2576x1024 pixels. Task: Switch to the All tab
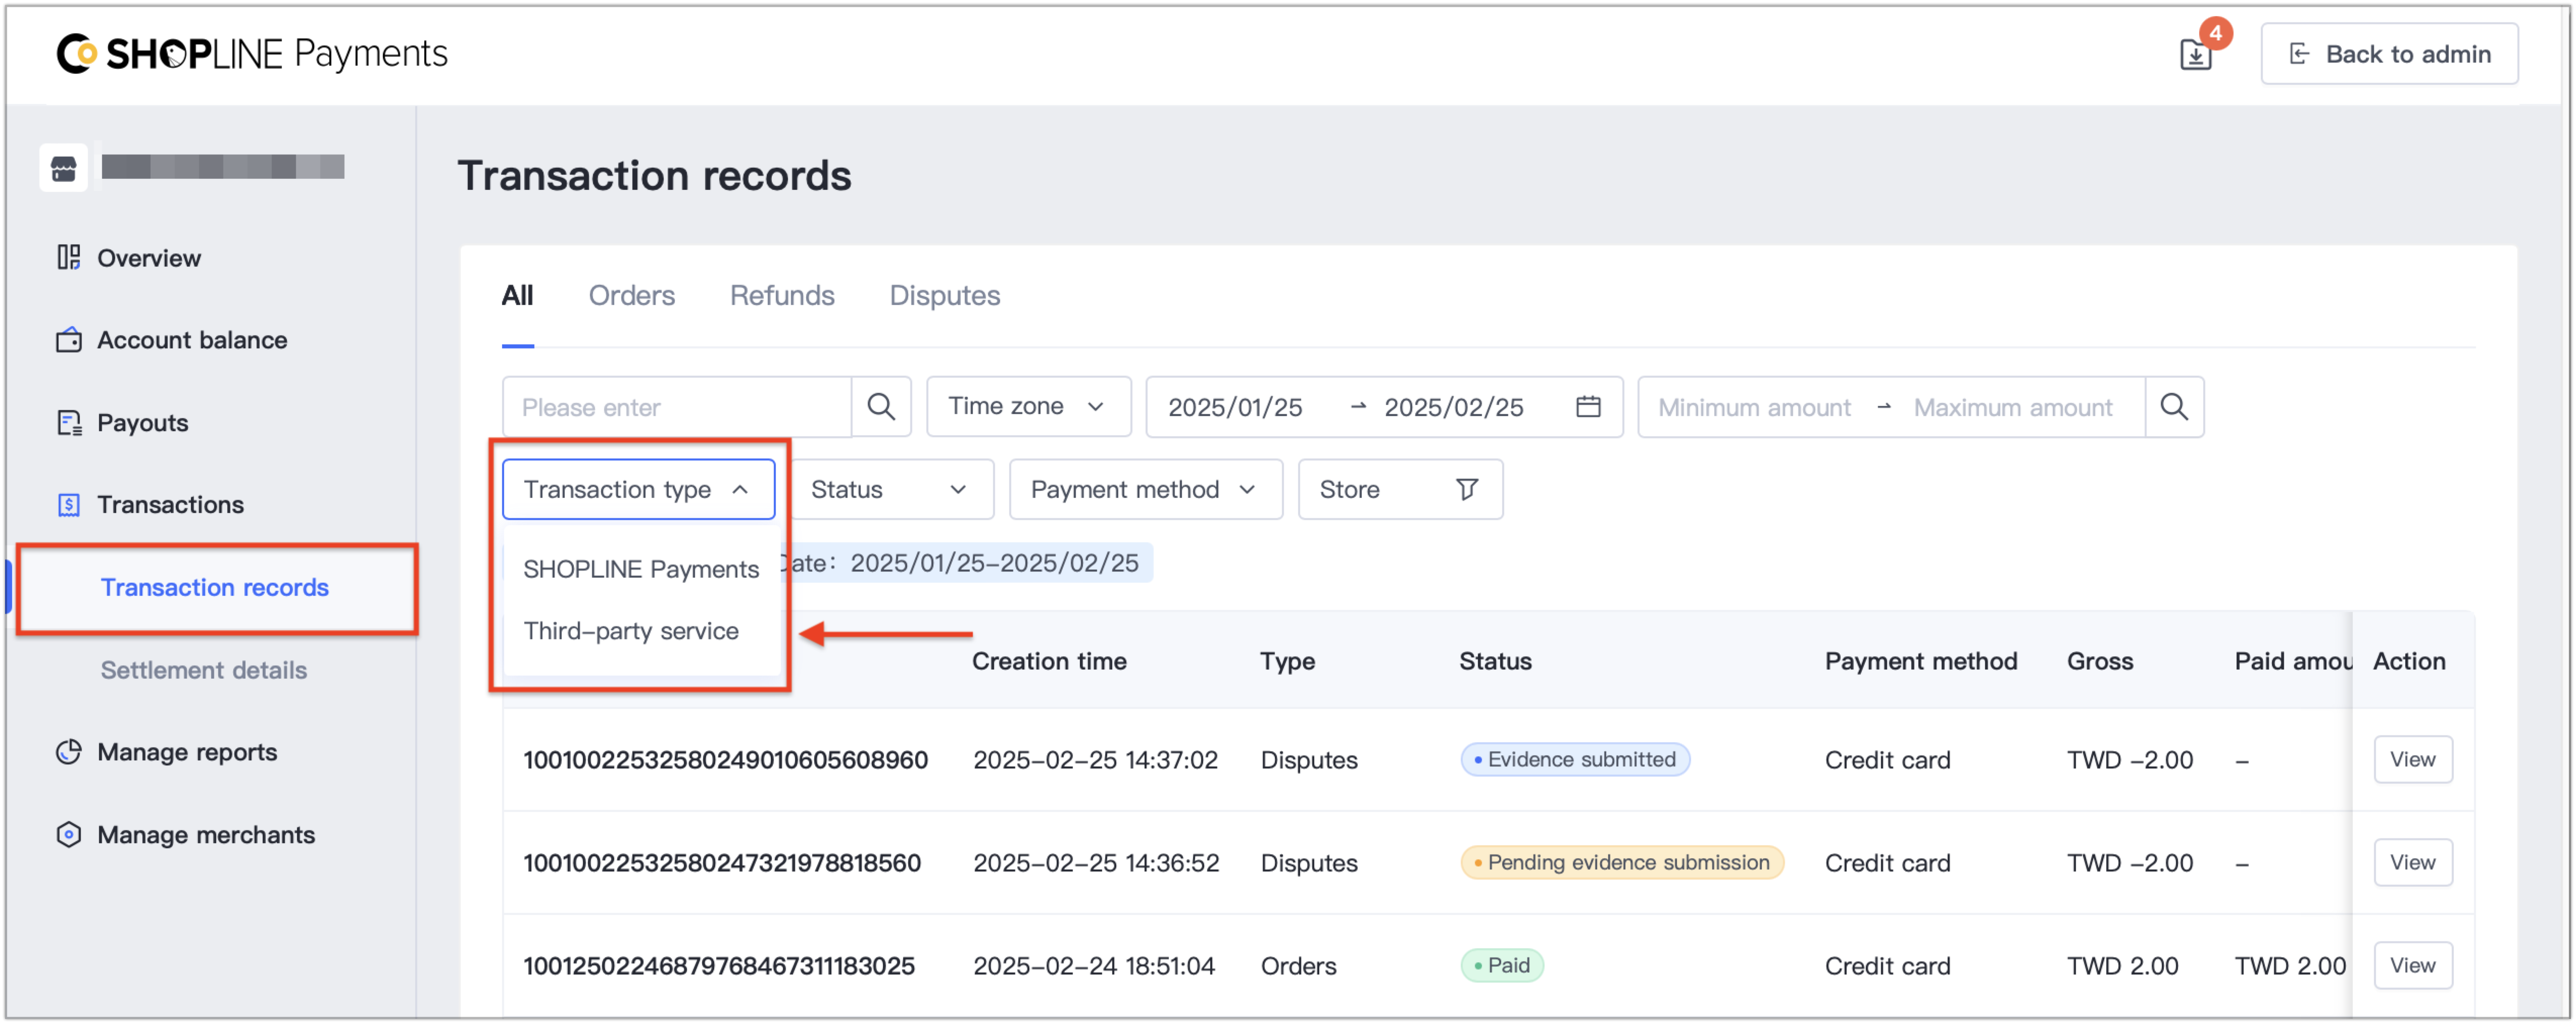(517, 295)
